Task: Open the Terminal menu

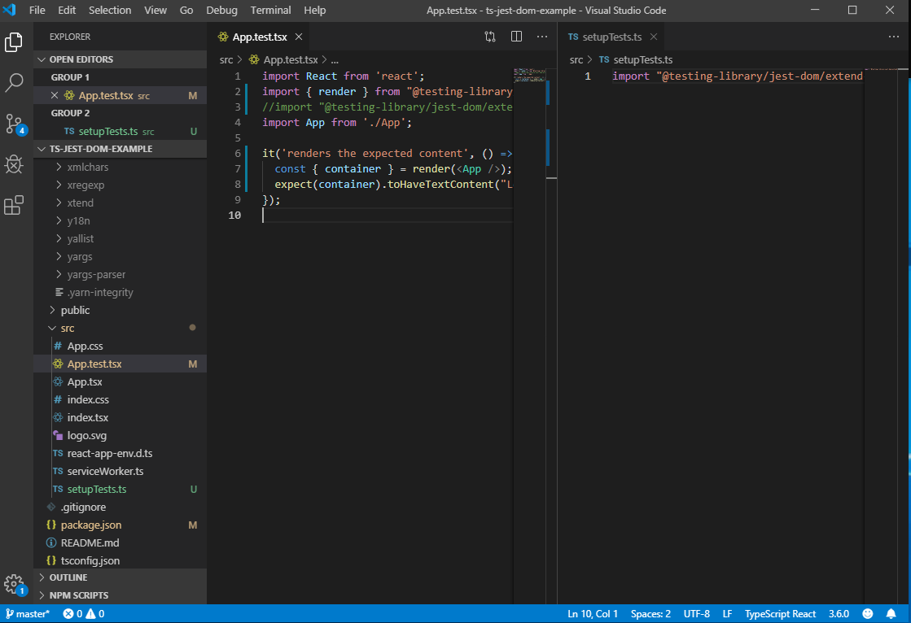Action: pos(270,11)
